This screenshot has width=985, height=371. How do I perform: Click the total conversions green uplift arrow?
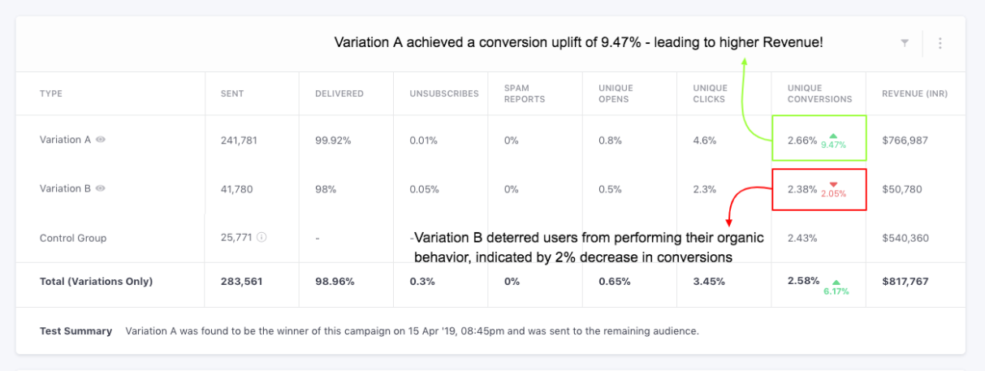(836, 282)
